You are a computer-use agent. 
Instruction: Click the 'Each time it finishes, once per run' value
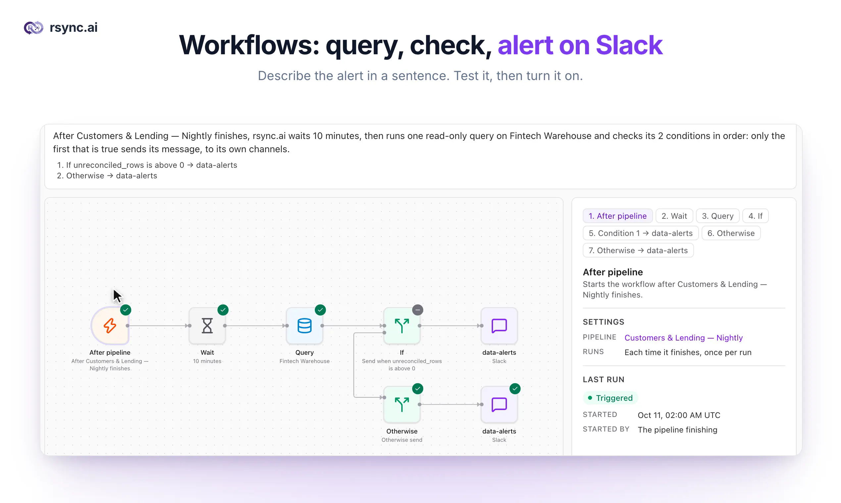pos(688,352)
